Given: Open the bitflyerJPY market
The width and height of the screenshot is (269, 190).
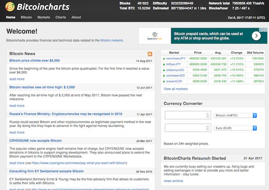Looking at the screenshot, I should (173, 64).
